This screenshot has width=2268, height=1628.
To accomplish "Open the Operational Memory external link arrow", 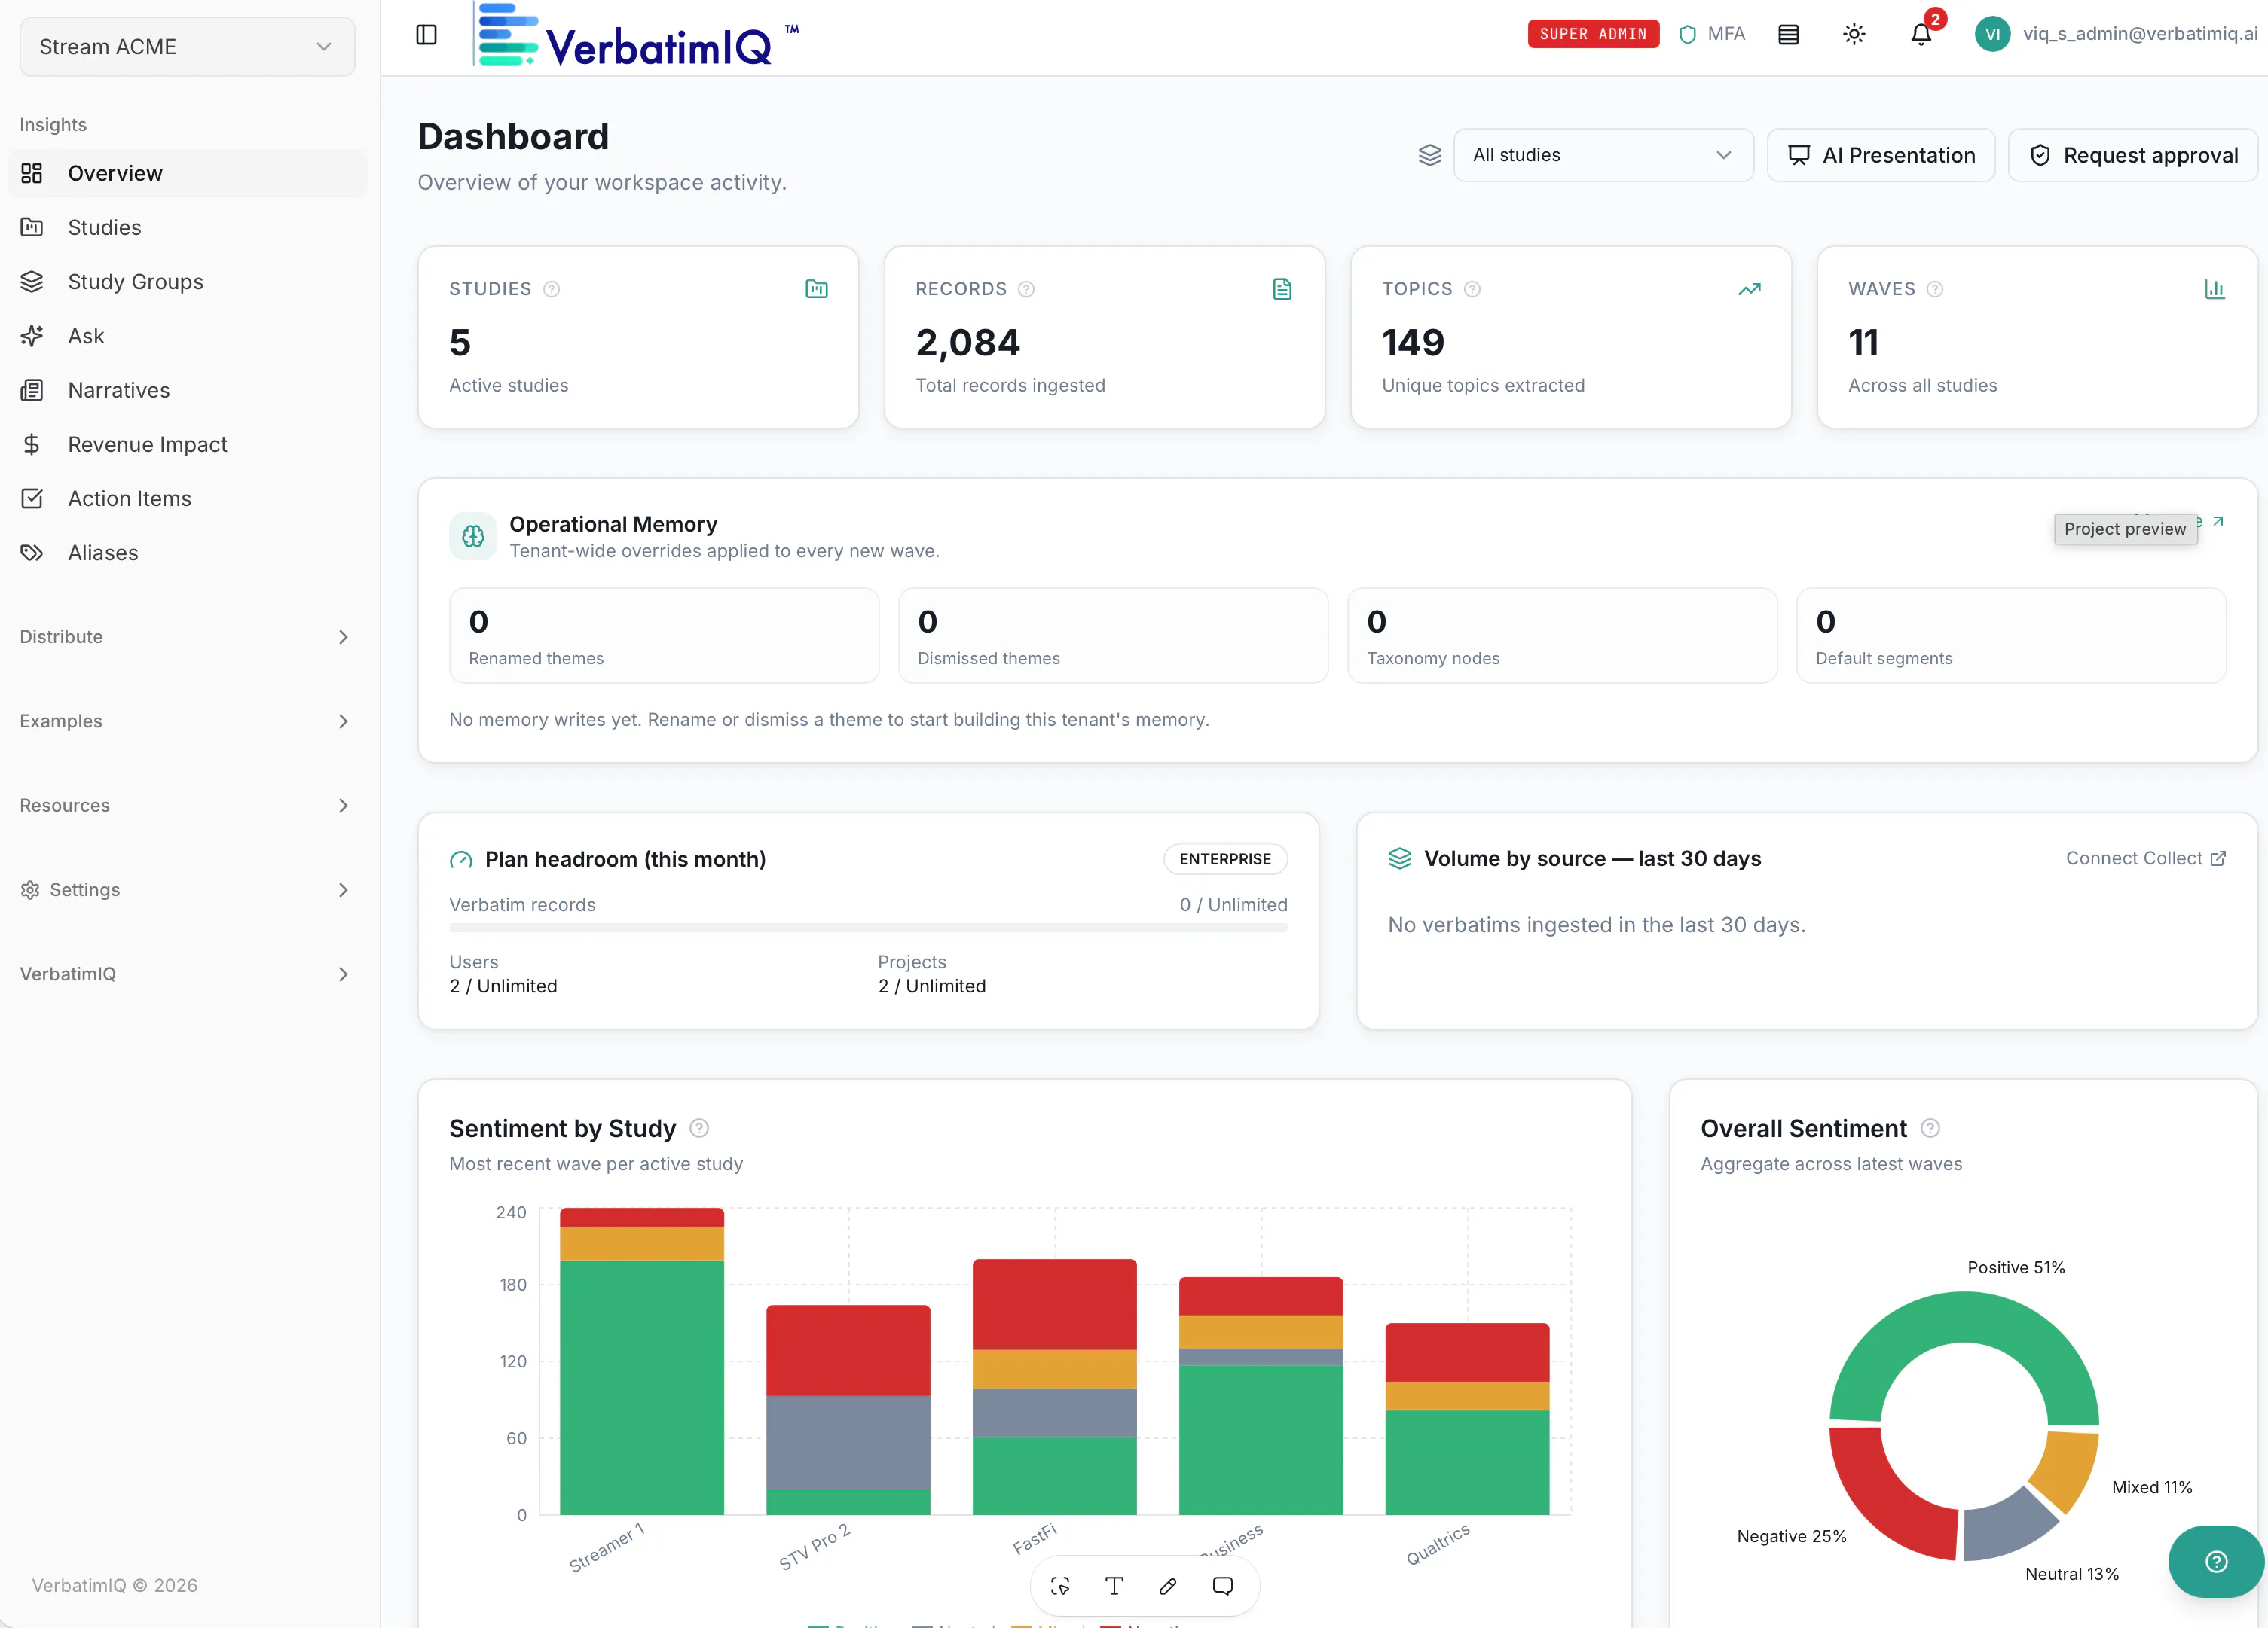I will [2218, 522].
